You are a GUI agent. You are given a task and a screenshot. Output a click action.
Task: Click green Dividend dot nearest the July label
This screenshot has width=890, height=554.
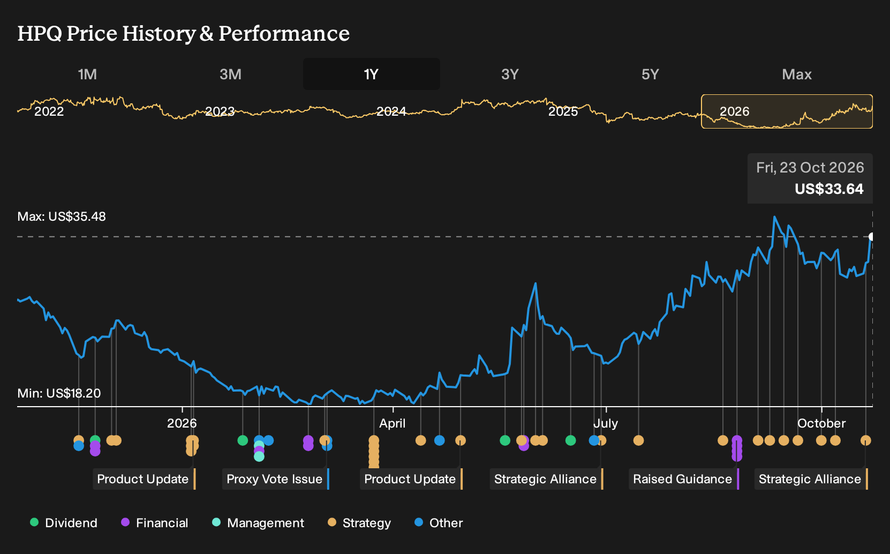coord(571,440)
